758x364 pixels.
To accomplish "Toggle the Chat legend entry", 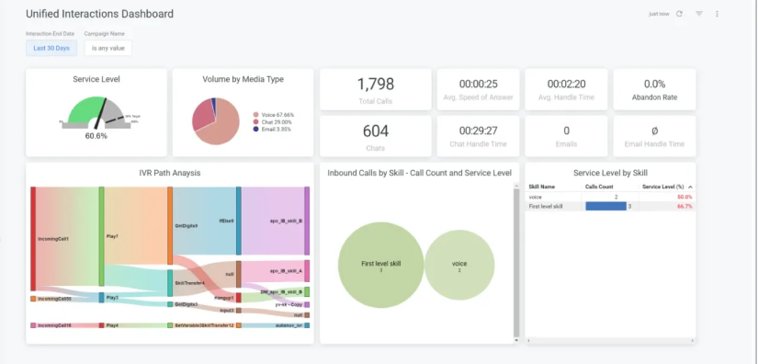I will [273, 122].
